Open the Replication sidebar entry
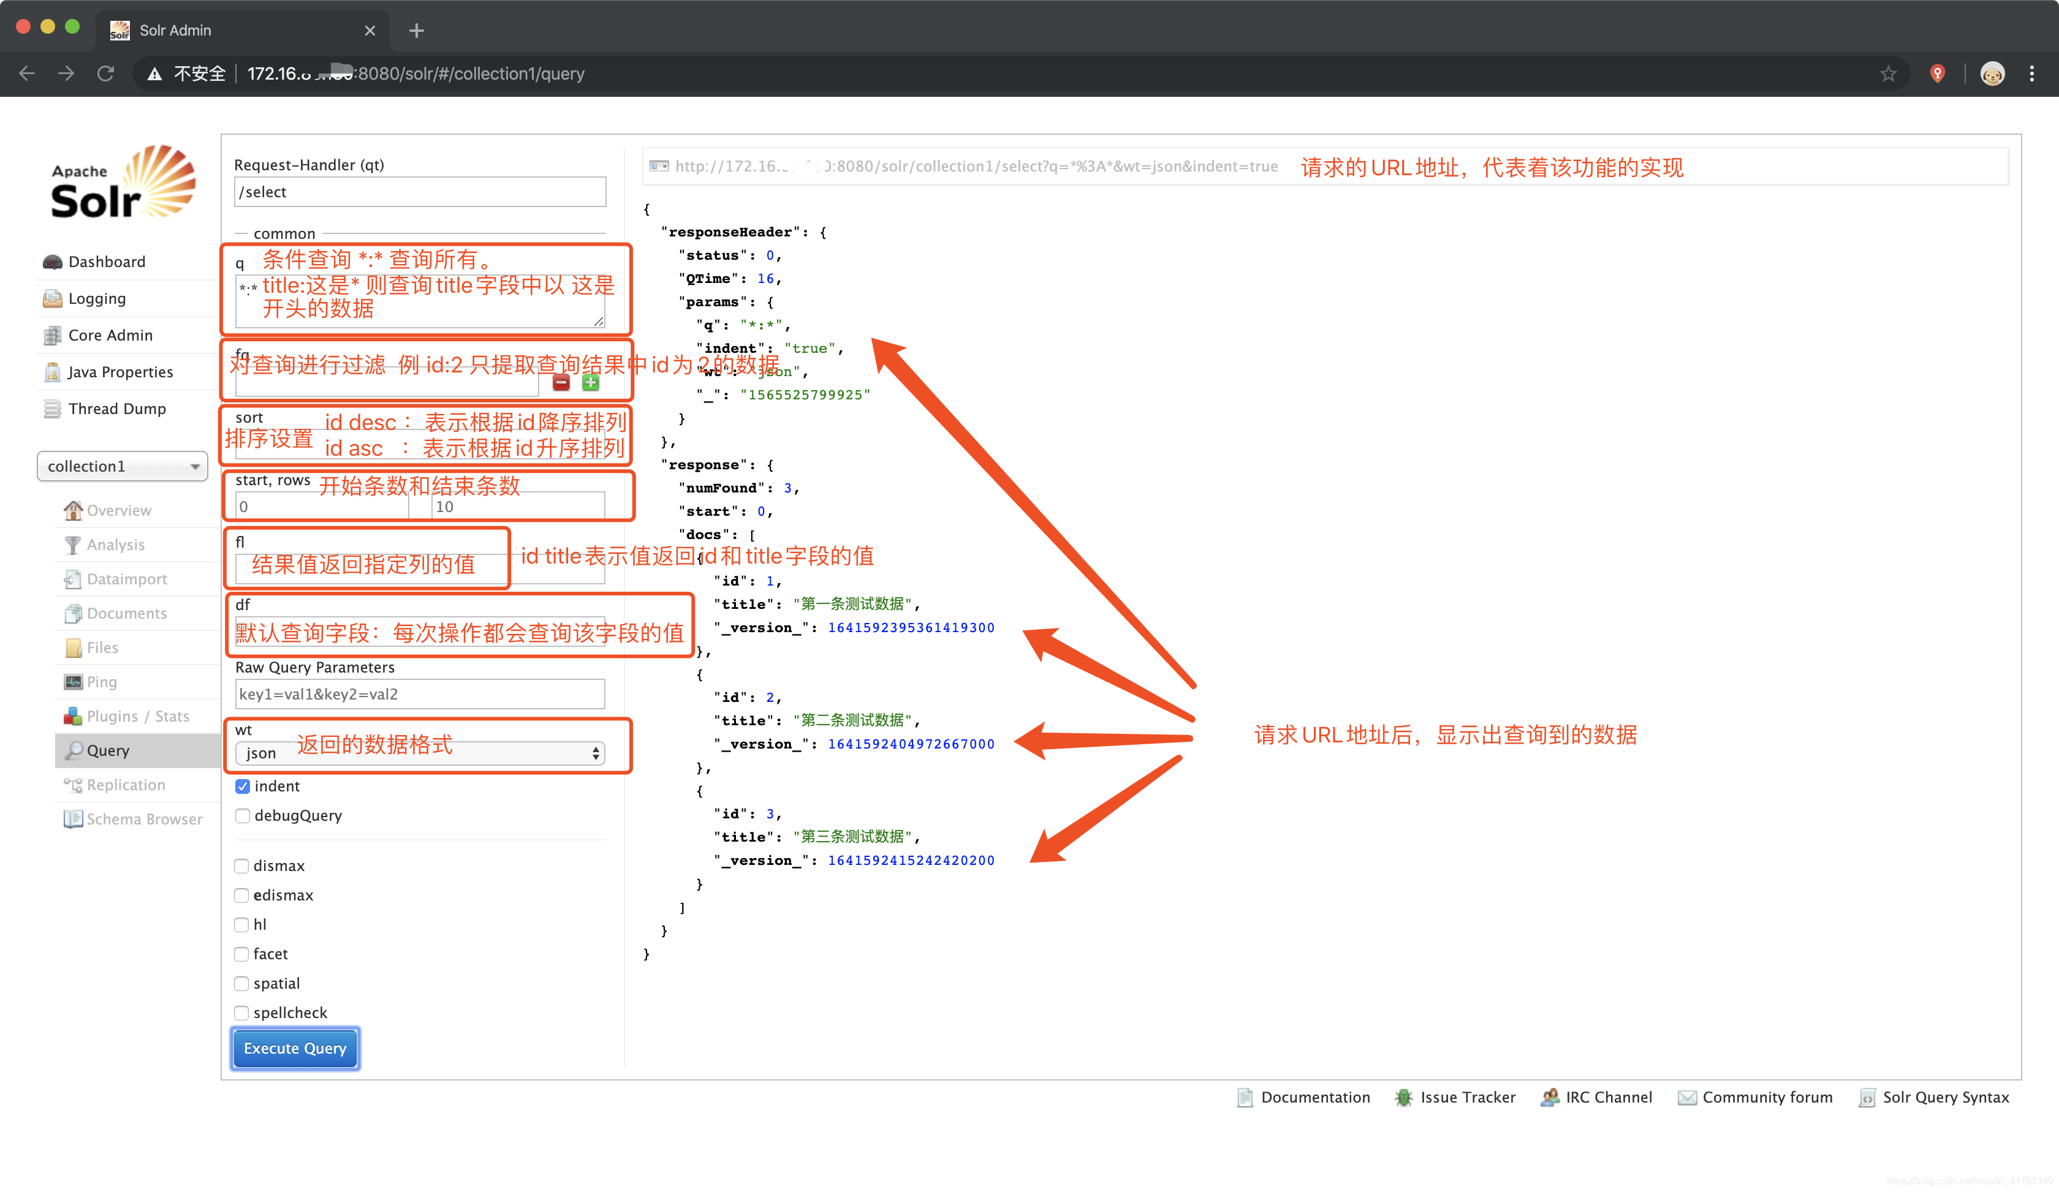 coord(126,785)
